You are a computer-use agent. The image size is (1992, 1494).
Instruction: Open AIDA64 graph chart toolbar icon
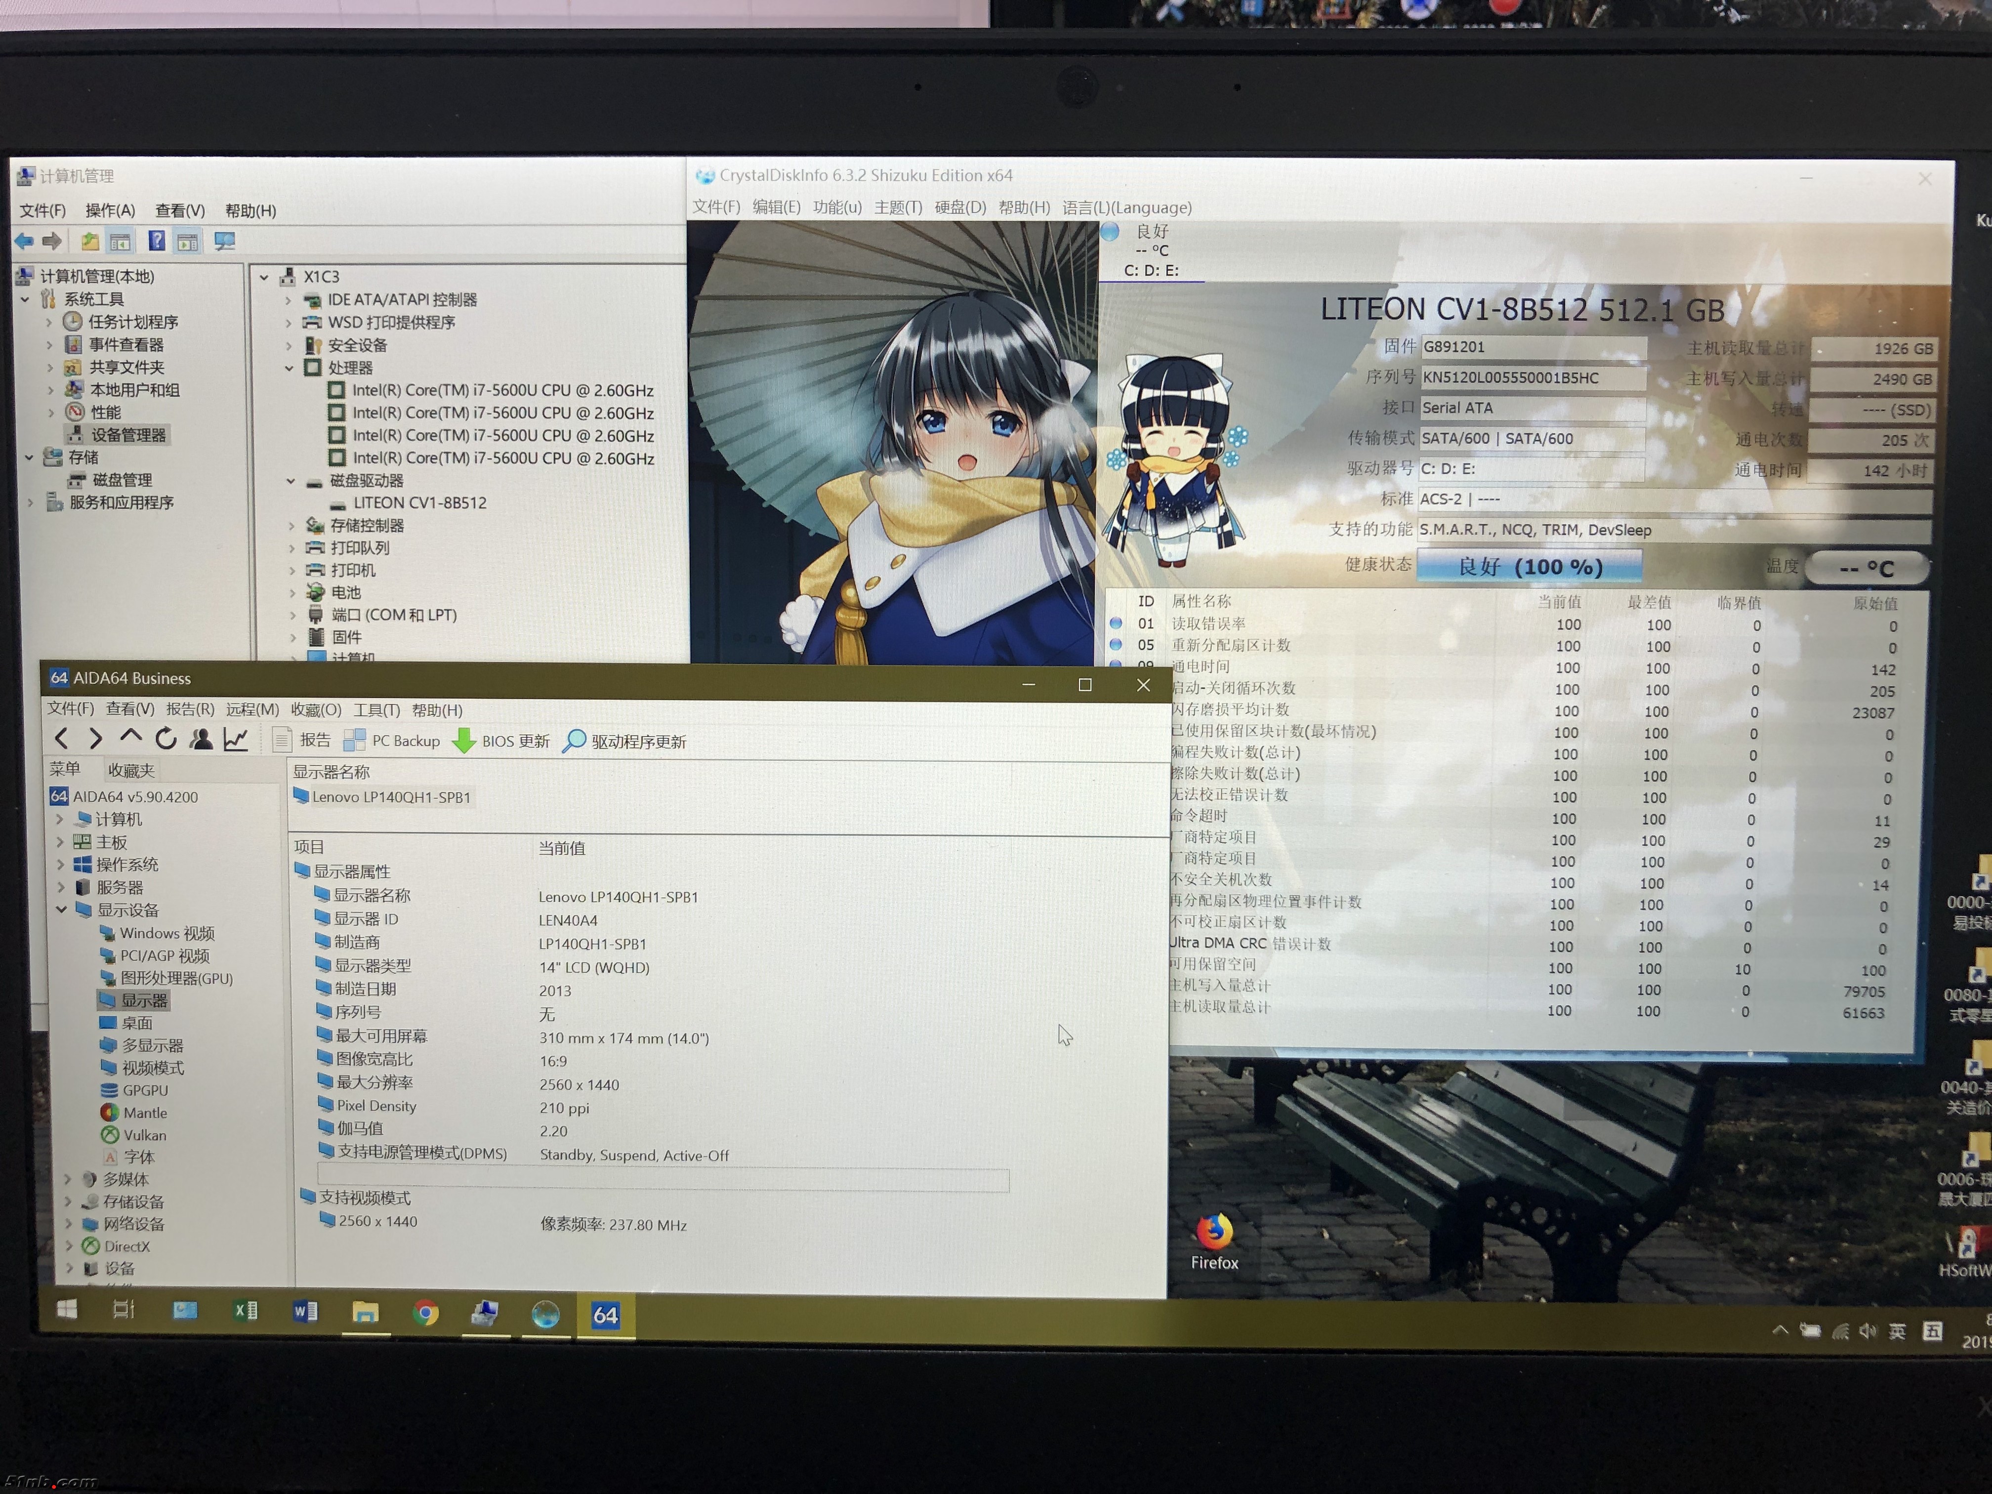coord(236,740)
